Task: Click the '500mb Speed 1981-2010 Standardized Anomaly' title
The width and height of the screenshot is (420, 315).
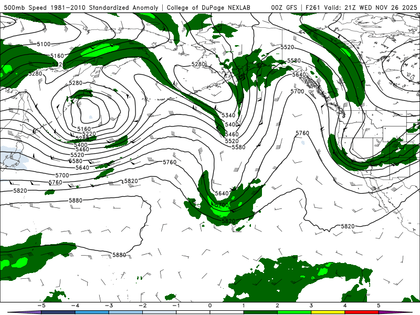Action: (81, 7)
